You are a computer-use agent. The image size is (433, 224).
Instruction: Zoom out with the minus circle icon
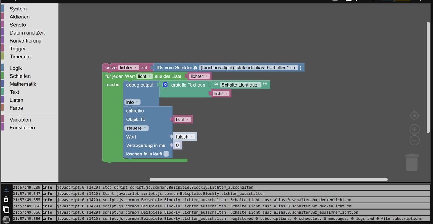point(415,140)
